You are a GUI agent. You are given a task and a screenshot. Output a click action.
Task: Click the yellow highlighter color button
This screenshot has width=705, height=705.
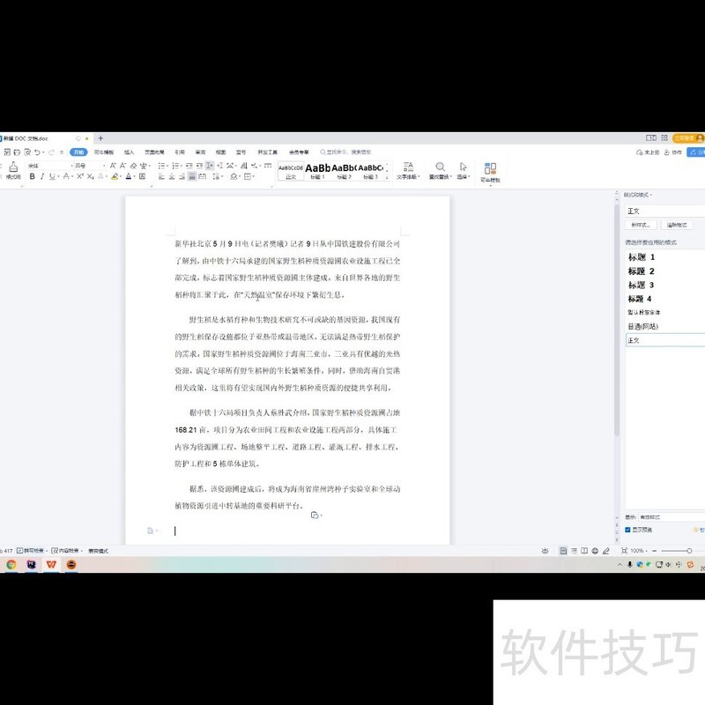pyautogui.click(x=115, y=177)
